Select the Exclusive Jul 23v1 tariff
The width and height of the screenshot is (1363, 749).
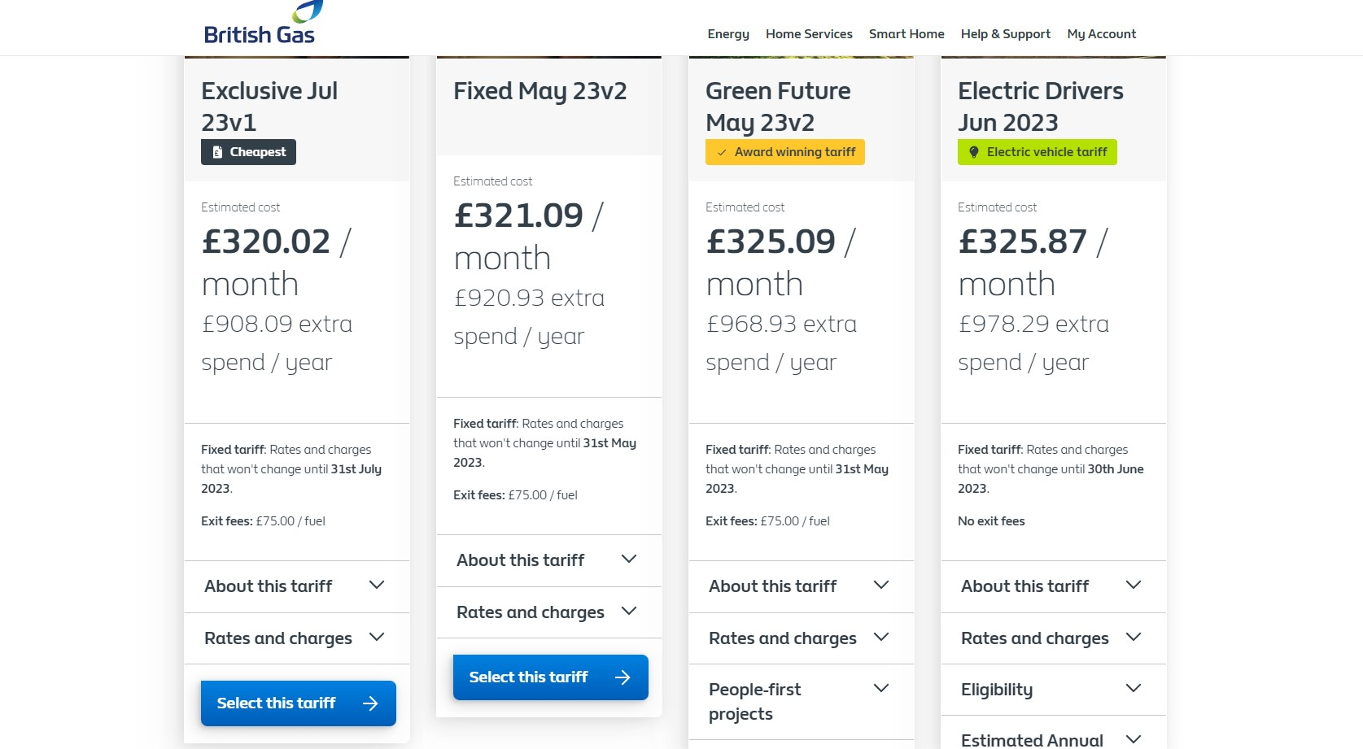(x=277, y=703)
